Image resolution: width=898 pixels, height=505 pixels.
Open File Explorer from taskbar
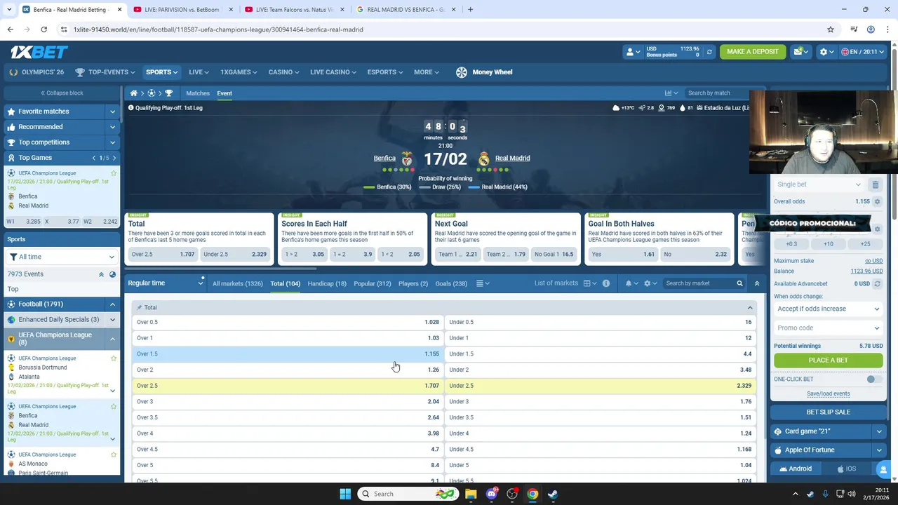(x=471, y=494)
